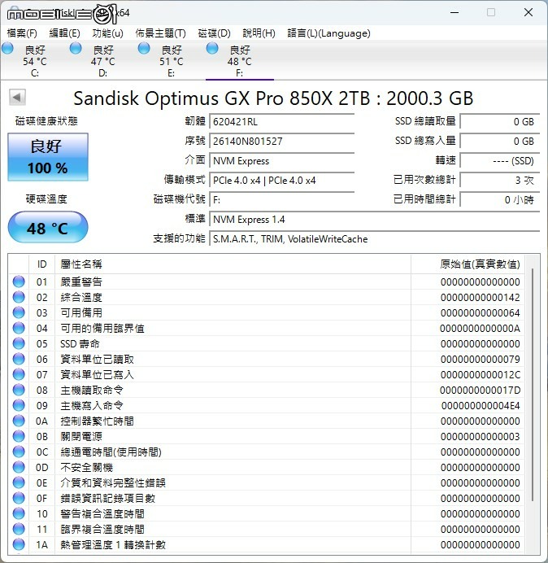Click raw value 0000000000000A
548x563 pixels.
coord(481,328)
